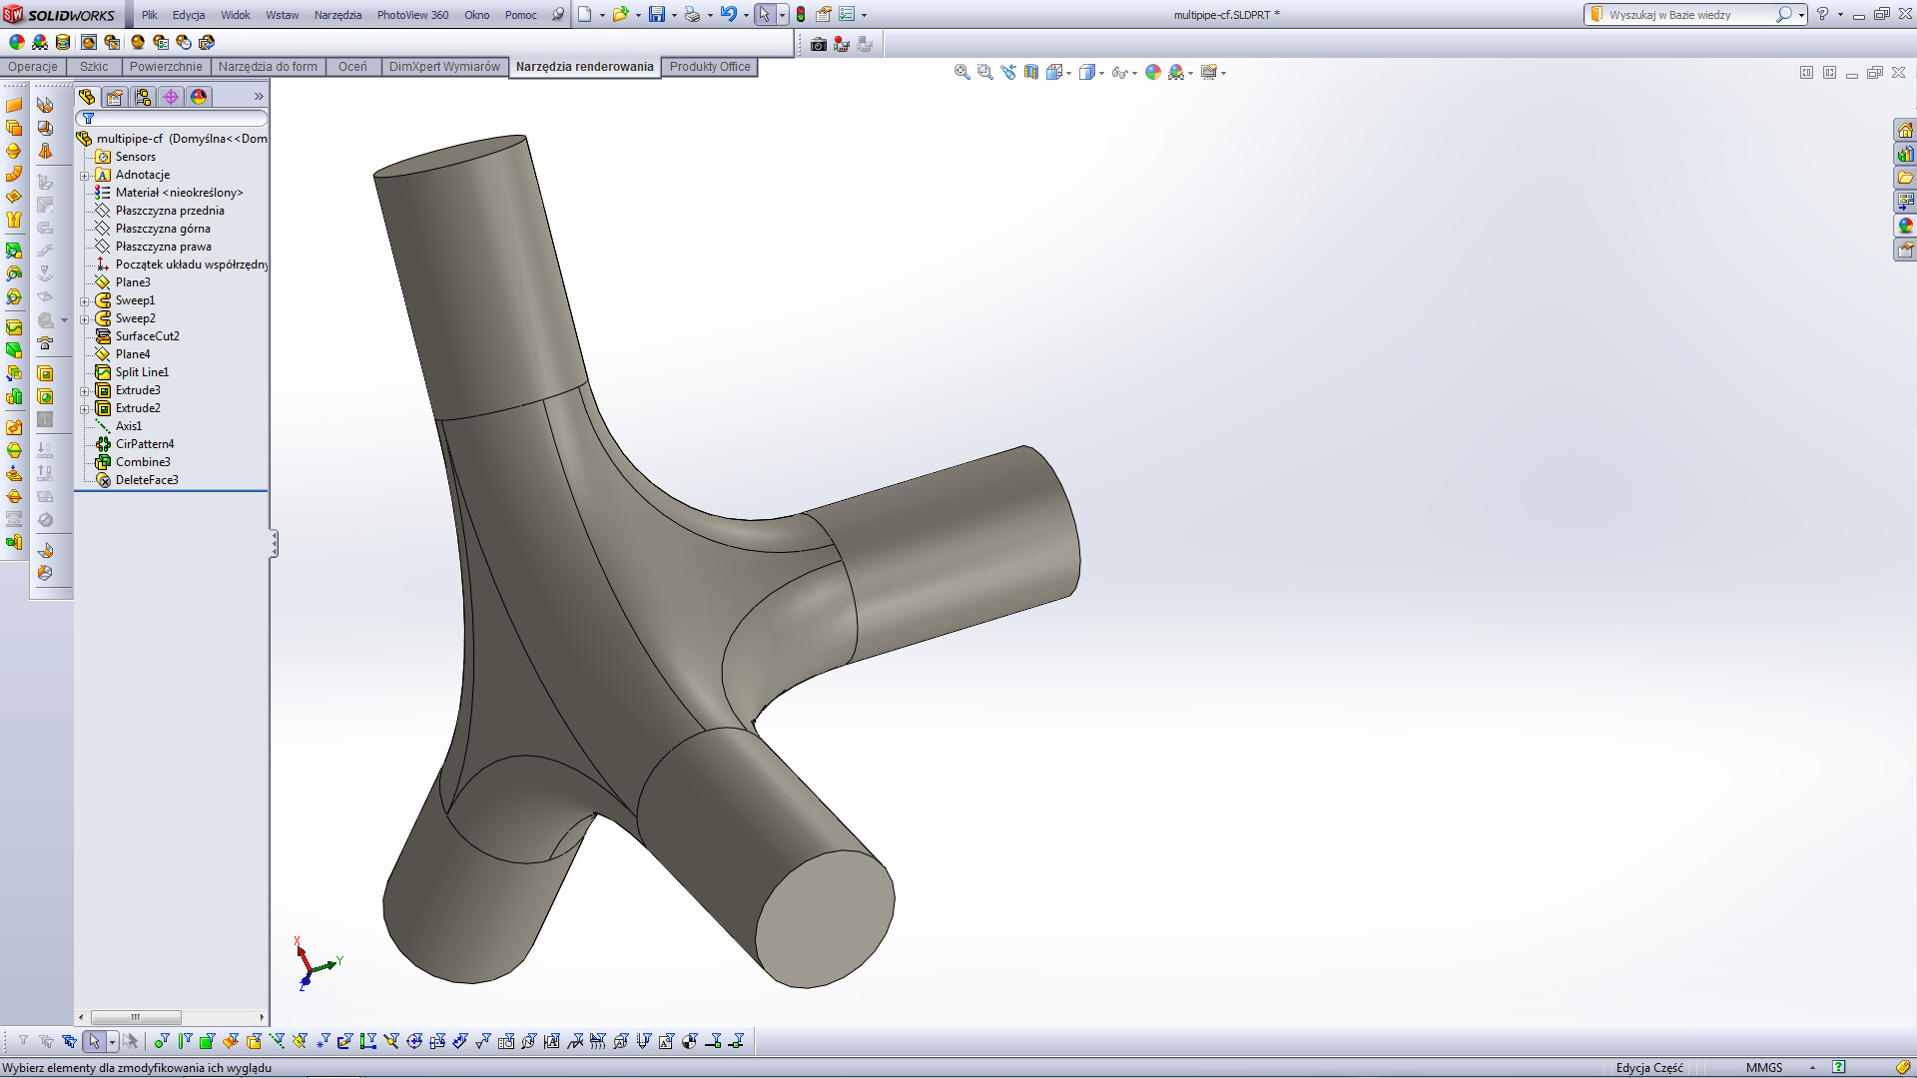The image size is (1917, 1078).
Task: Open the ConfigurationManager tab
Action: click(143, 97)
